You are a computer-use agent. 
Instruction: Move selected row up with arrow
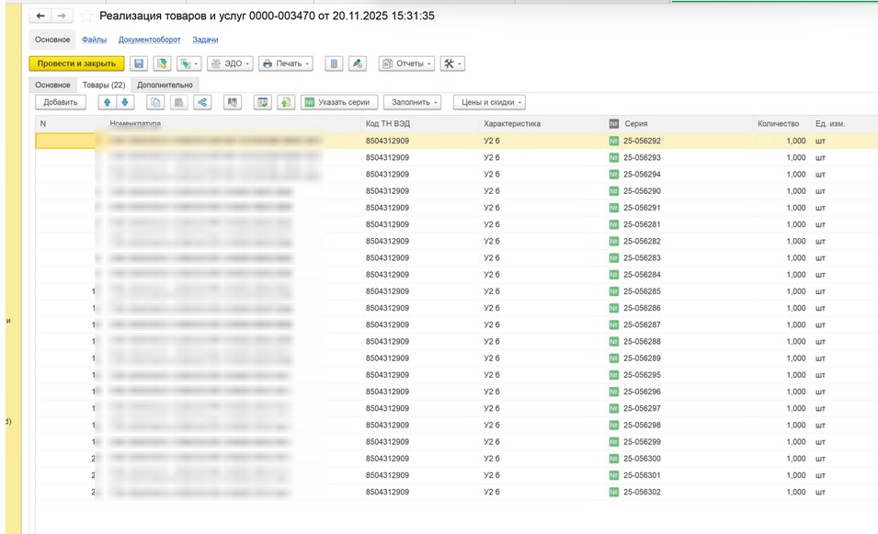107,102
